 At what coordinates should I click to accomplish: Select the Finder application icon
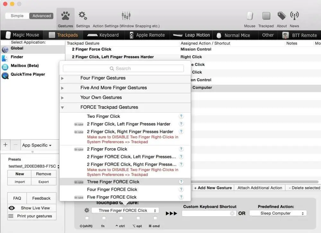click(5, 58)
